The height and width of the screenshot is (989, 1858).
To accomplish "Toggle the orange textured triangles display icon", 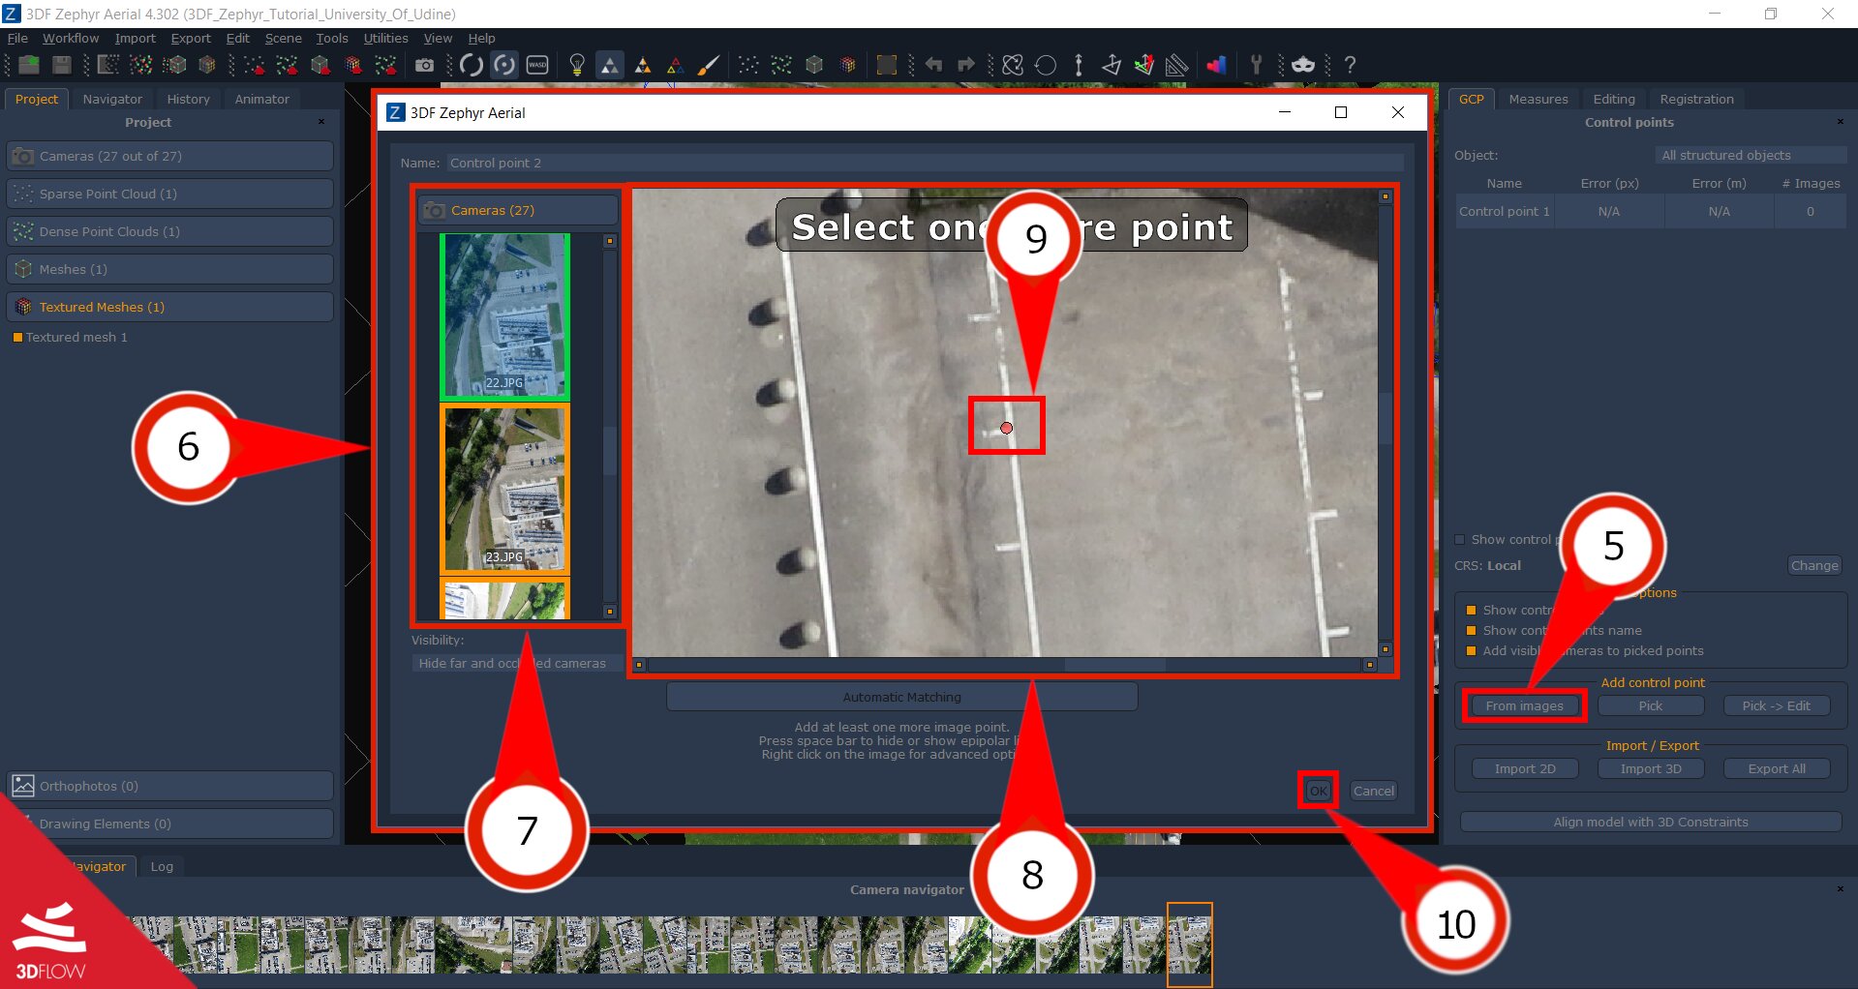I will click(642, 66).
